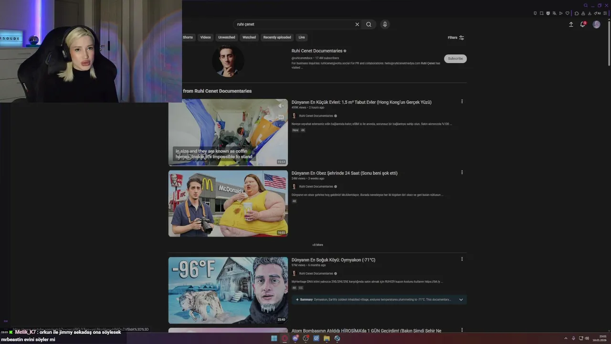
Task: Open the YouTube upload arrow icon
Action: click(x=571, y=24)
